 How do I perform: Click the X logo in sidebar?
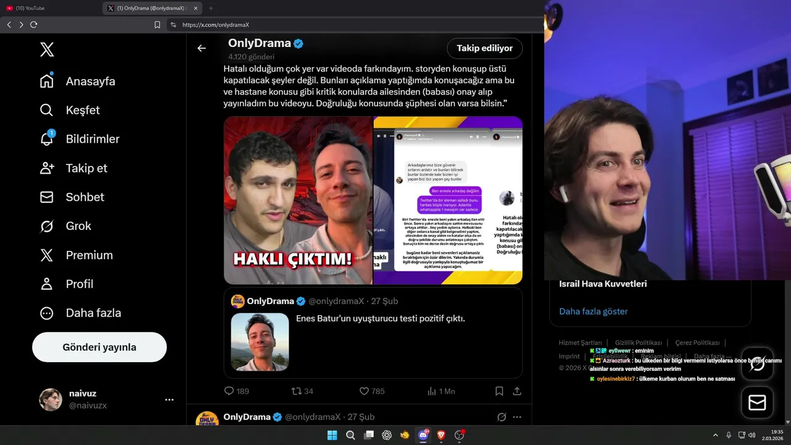click(47, 49)
